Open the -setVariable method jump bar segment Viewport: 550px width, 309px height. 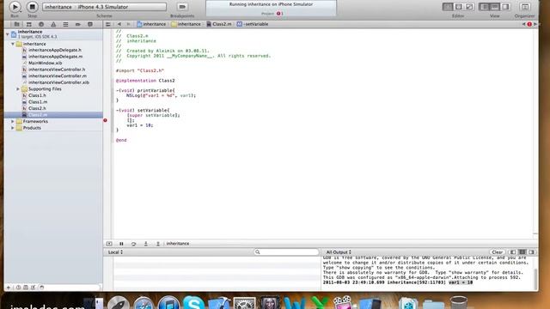coord(253,24)
